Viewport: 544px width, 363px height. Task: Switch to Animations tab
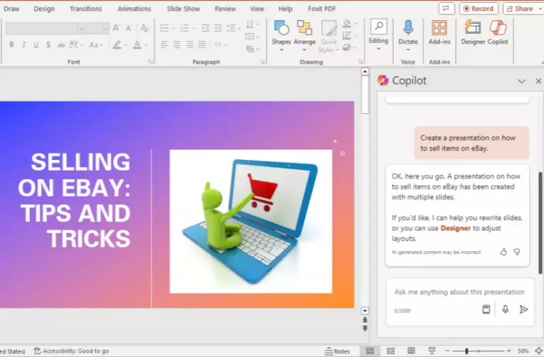click(134, 9)
